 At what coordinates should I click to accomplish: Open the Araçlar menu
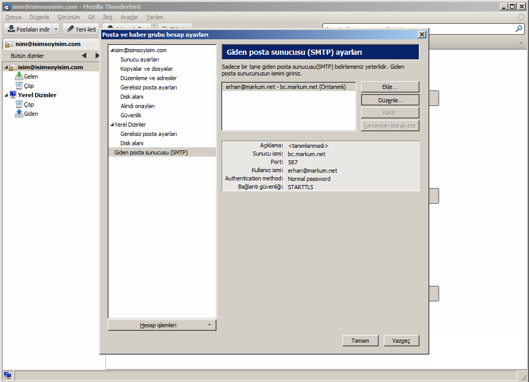pyautogui.click(x=129, y=17)
